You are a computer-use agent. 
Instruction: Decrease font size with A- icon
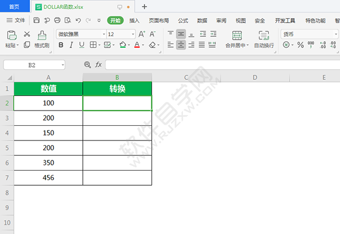point(152,34)
